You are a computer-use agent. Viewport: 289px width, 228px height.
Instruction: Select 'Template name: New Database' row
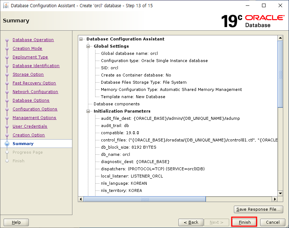pyautogui.click(x=133, y=97)
